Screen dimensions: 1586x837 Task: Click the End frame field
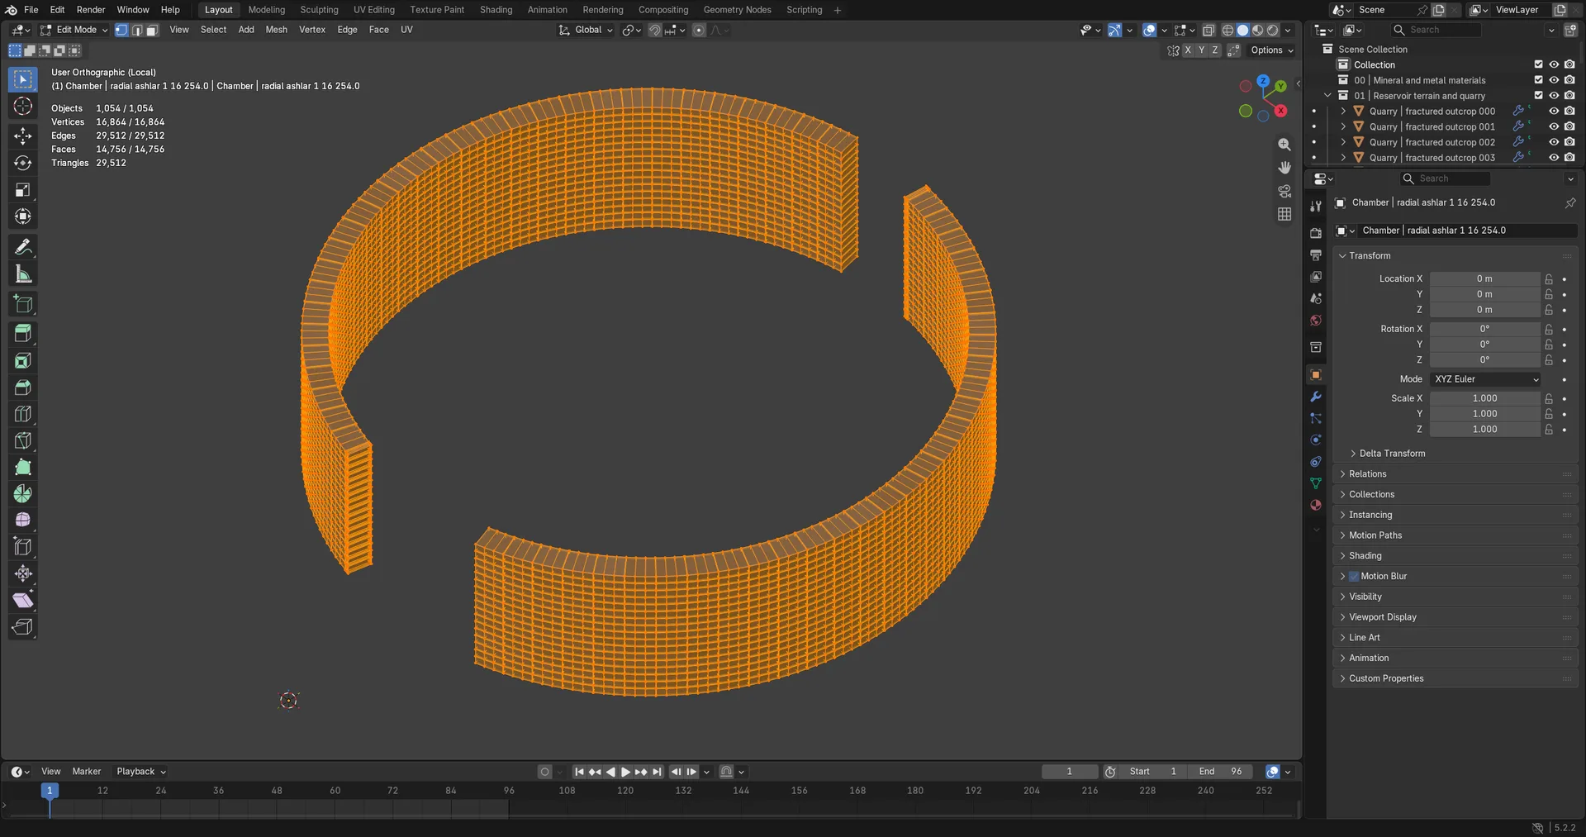click(x=1221, y=772)
